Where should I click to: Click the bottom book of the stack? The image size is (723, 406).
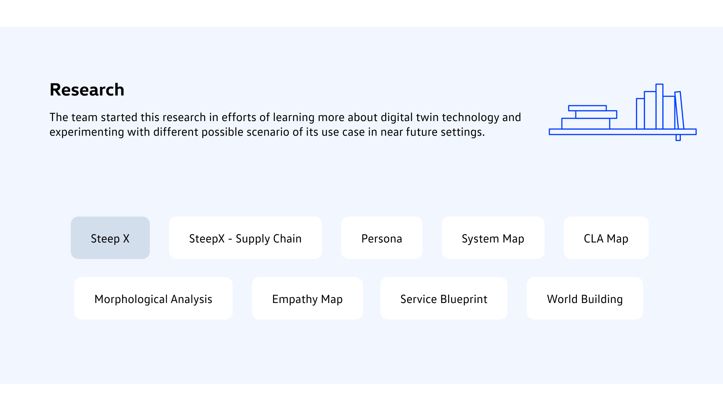coord(586,124)
